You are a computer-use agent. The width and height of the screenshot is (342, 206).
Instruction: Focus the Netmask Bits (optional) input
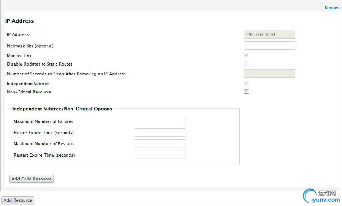click(269, 46)
